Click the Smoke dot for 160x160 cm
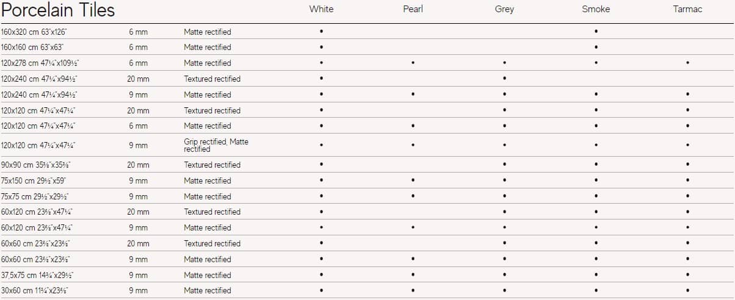The image size is (735, 300). coord(596,47)
